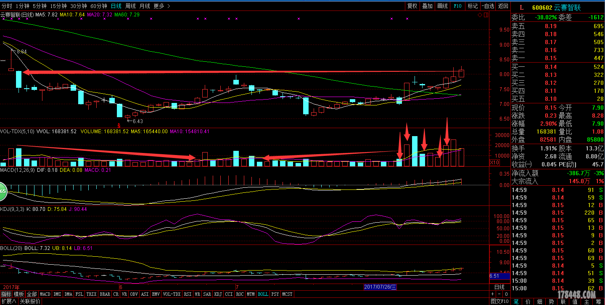Select the ASI indicator tab
The width and height of the screenshot is (605, 305).
click(145, 294)
